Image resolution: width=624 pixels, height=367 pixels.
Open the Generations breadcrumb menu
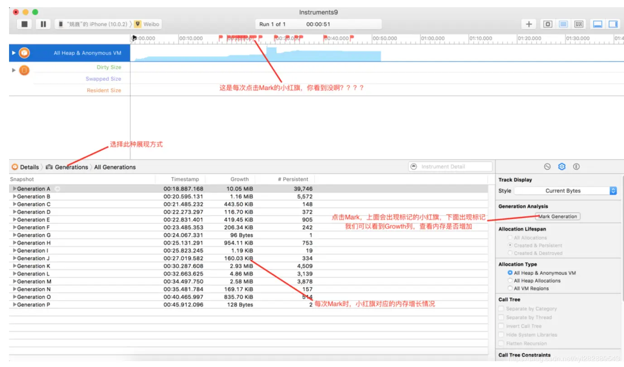click(x=72, y=167)
